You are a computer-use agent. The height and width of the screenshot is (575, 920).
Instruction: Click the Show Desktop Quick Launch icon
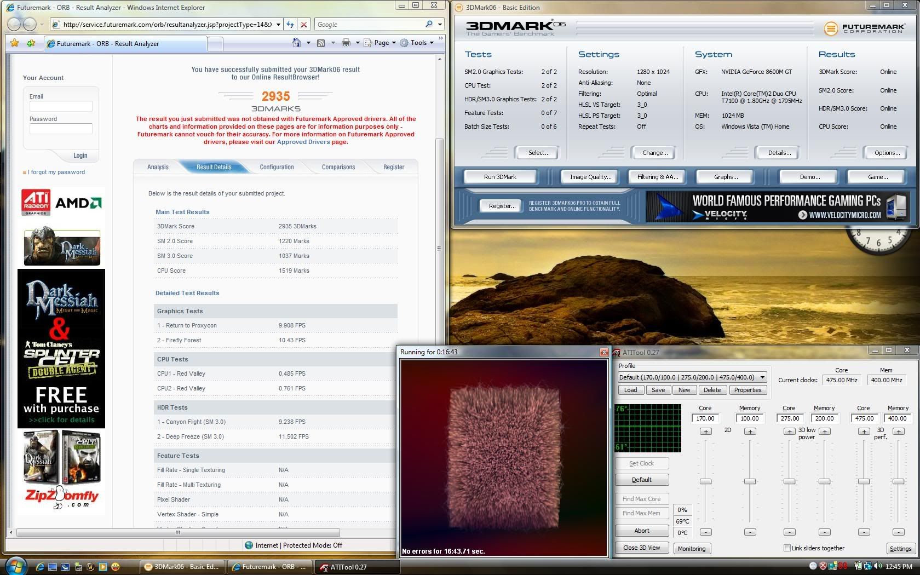tap(53, 567)
